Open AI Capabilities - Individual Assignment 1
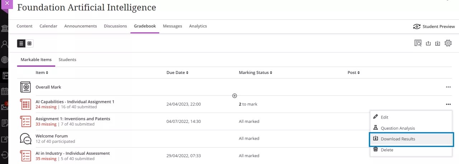The height and width of the screenshot is (164, 459). pos(75,102)
